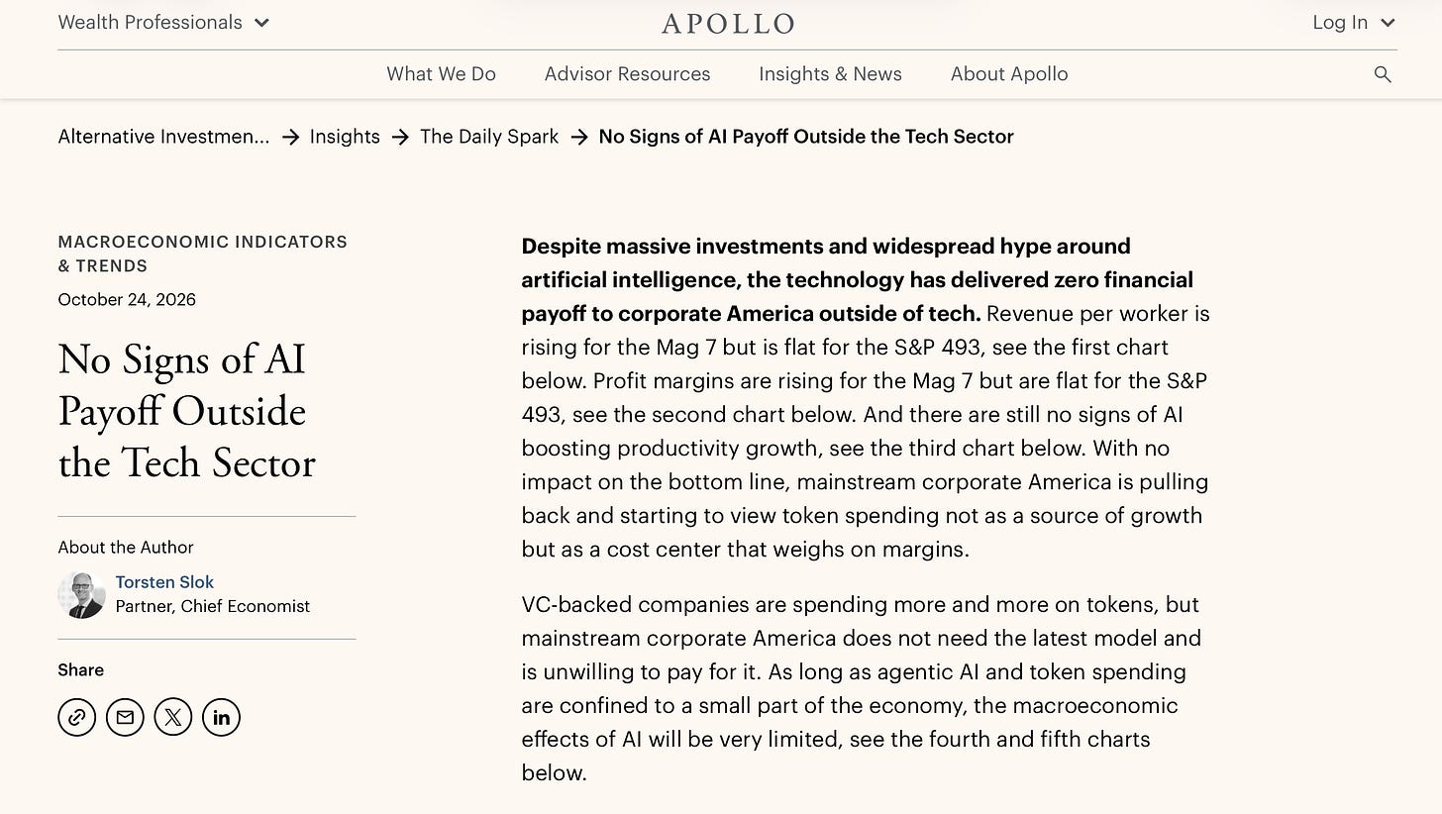This screenshot has height=814, width=1442.
Task: Open the What We Do menu
Action: 441,74
